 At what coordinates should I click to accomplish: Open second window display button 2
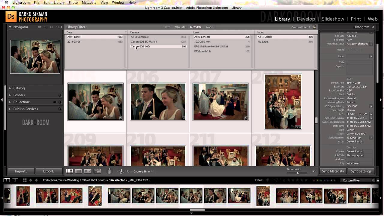click(15, 180)
